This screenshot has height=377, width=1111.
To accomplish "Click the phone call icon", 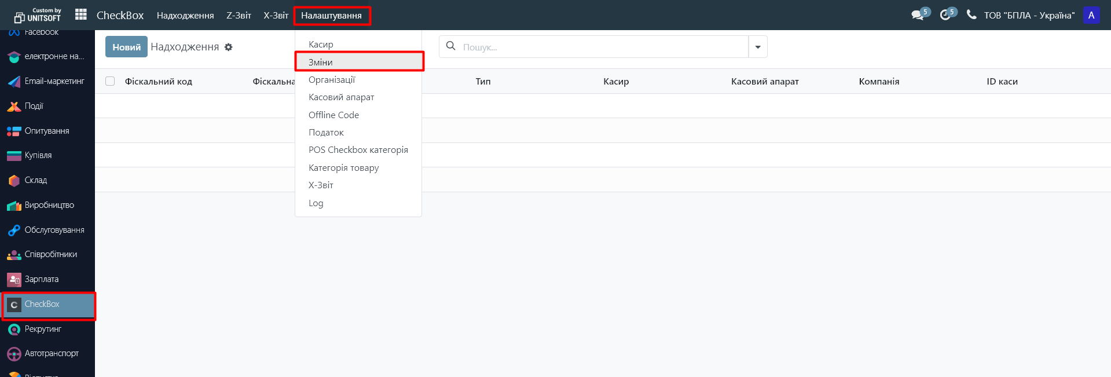I will tap(971, 15).
